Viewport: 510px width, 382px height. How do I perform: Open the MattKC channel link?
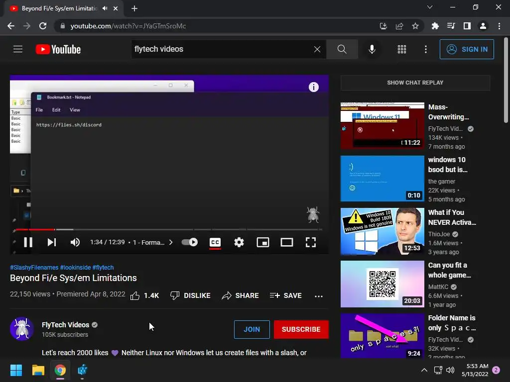[x=438, y=287]
